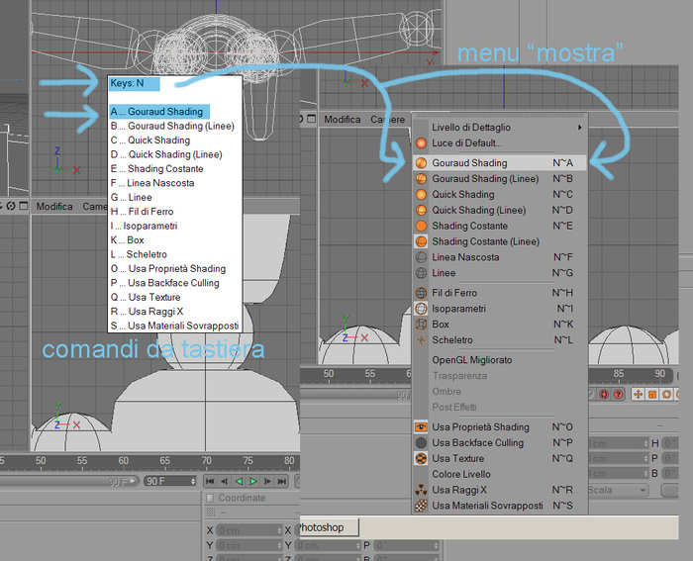693x561 pixels.
Task: Click the greyed Post Effetti menu entry
Action: (500, 408)
